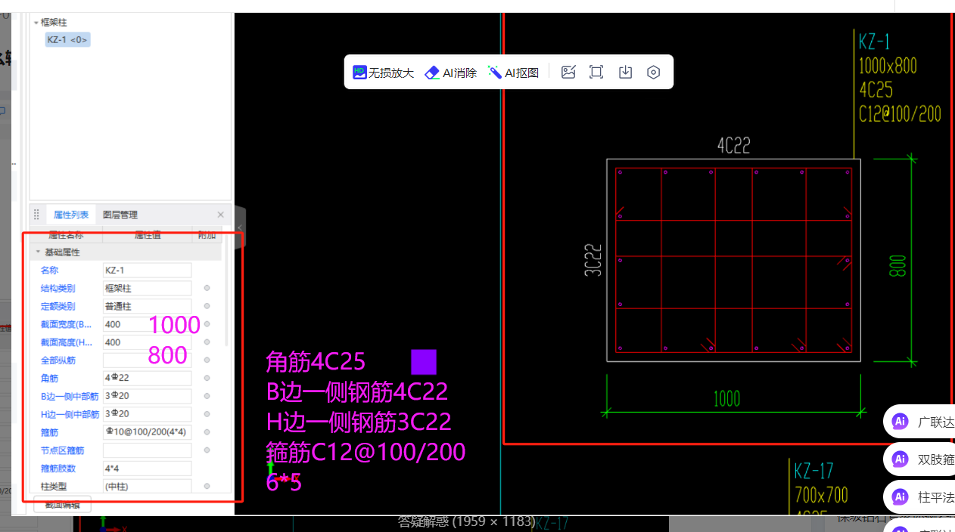Collapse the 框架柱 tree node
Screen dimensions: 955x532
[x=36, y=23]
